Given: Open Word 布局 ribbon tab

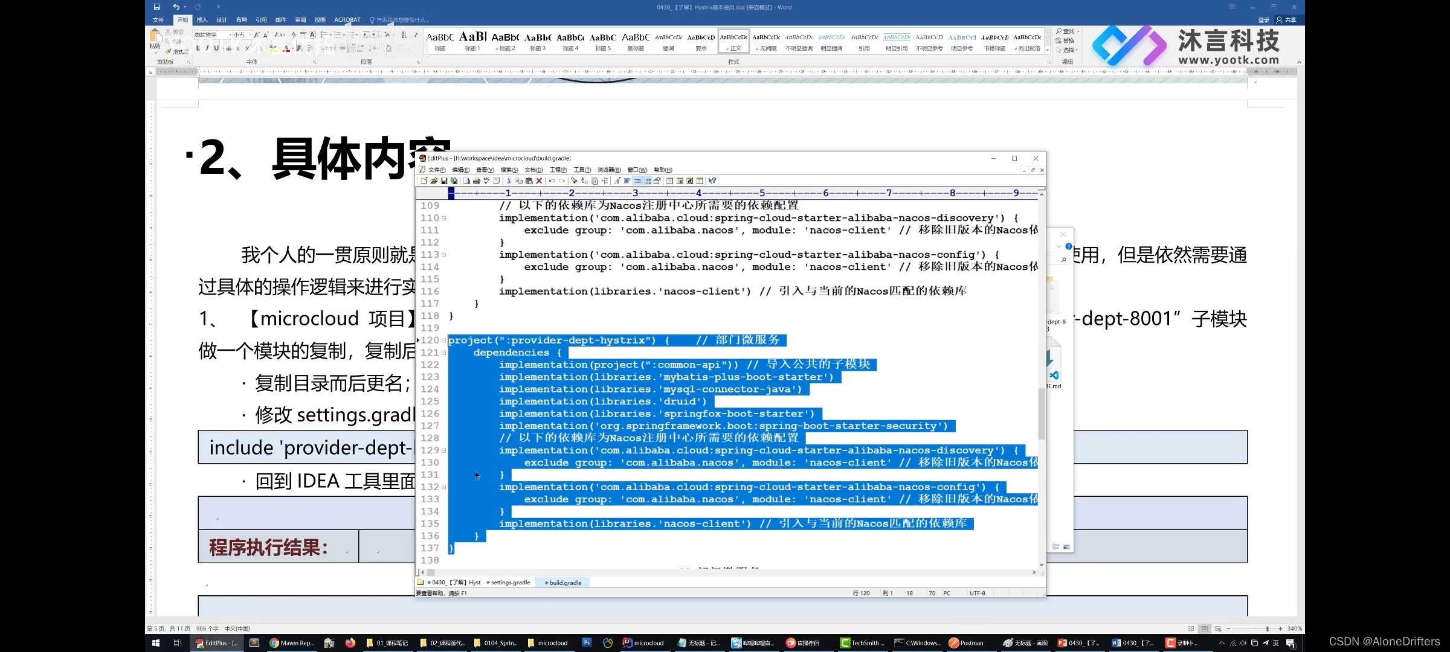Looking at the screenshot, I should pyautogui.click(x=241, y=20).
